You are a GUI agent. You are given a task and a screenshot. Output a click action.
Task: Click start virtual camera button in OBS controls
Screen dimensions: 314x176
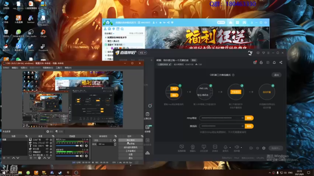pyautogui.click(x=131, y=147)
